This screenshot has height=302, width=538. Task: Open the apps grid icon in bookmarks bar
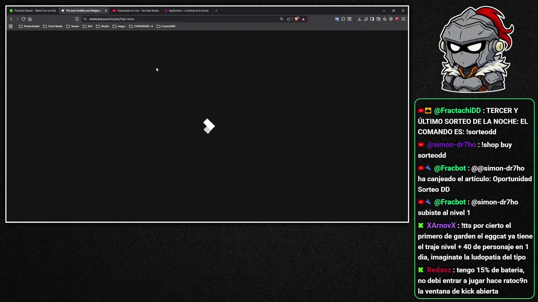[x=11, y=26]
